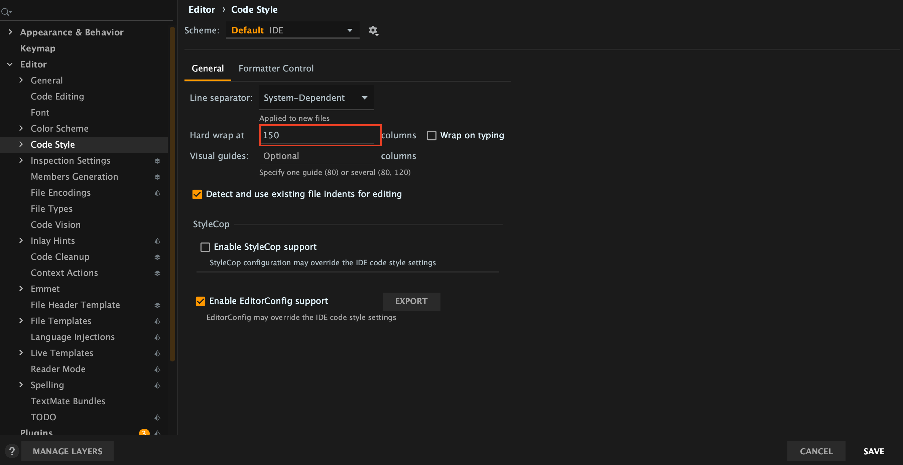Focus the Hard wrap at columns field
This screenshot has width=903, height=465.
click(317, 135)
